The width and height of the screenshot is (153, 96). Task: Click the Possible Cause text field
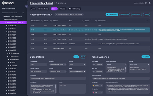(121, 78)
